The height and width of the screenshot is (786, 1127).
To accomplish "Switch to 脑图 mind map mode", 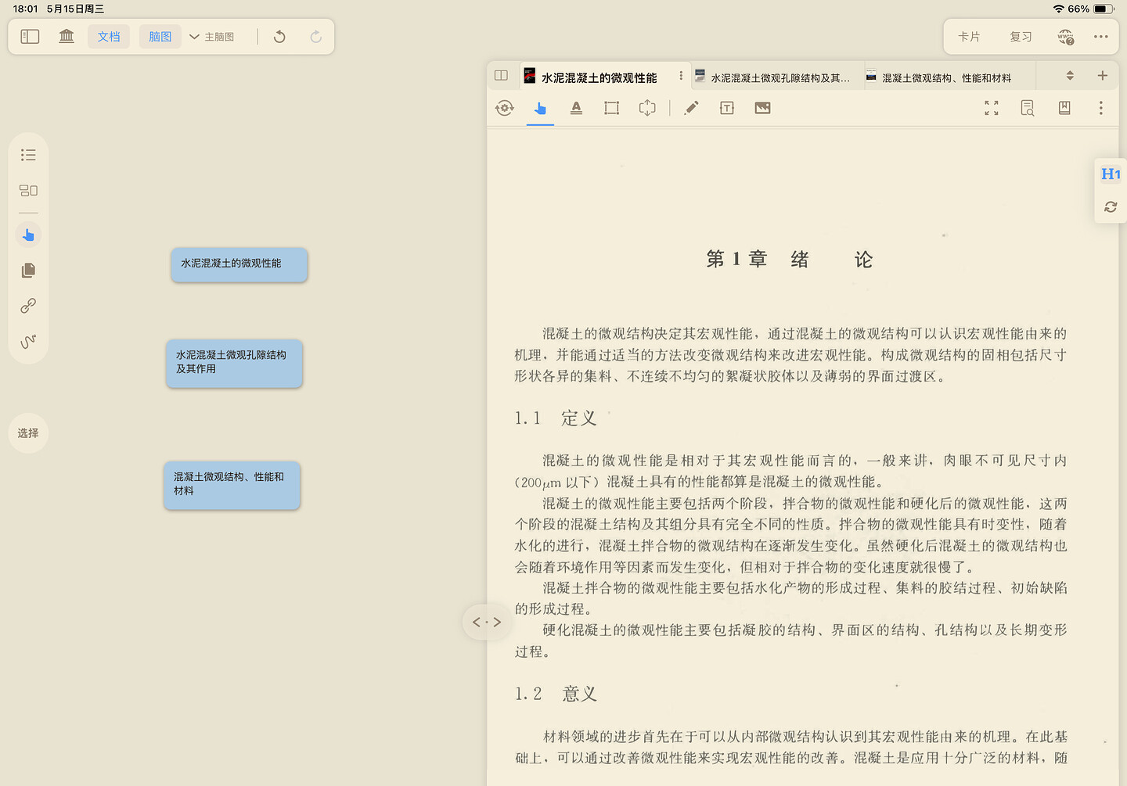I will coord(160,37).
